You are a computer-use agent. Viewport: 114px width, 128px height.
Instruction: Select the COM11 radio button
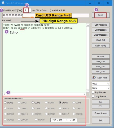[x=60, y=108]
